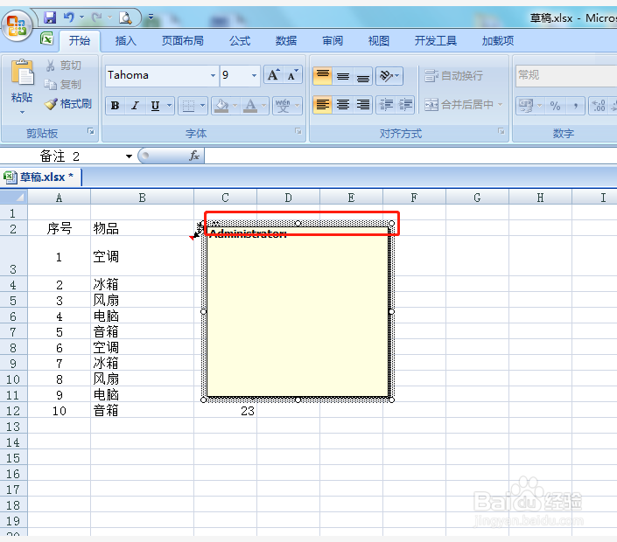617x542 pixels.
Task: Click the Excel icon left of 开始
Action: coord(47,38)
